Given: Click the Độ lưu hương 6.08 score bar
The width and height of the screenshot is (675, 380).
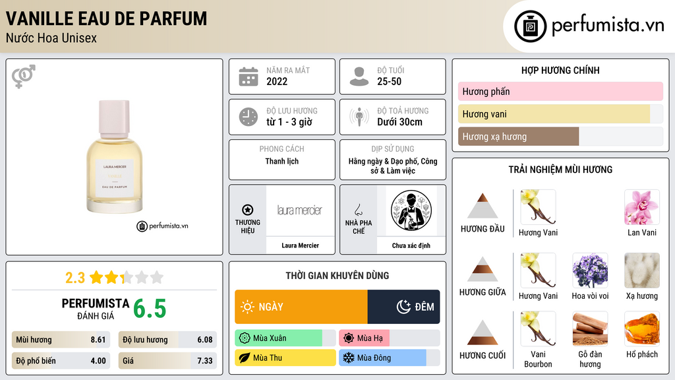Looking at the screenshot, I should 167,340.
